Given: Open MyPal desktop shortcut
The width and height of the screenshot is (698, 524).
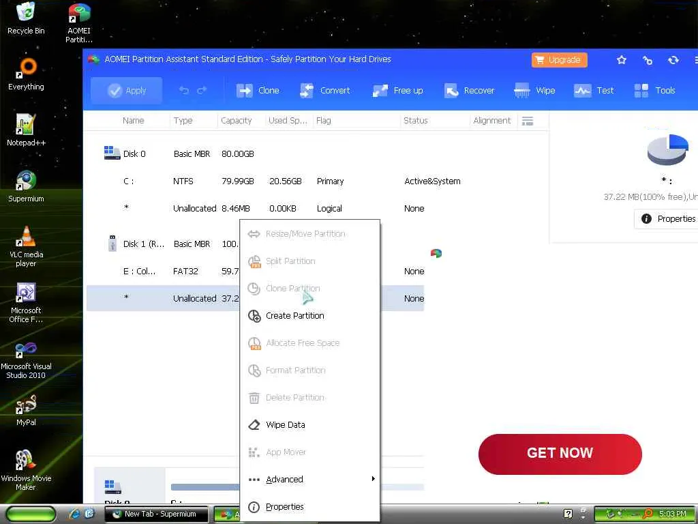Looking at the screenshot, I should pyautogui.click(x=26, y=410).
